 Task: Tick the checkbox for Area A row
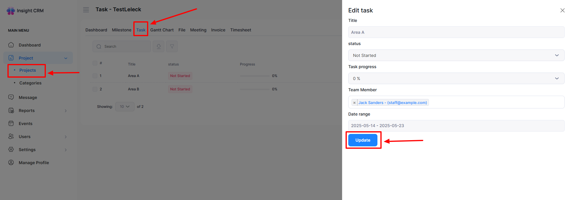coord(95,76)
